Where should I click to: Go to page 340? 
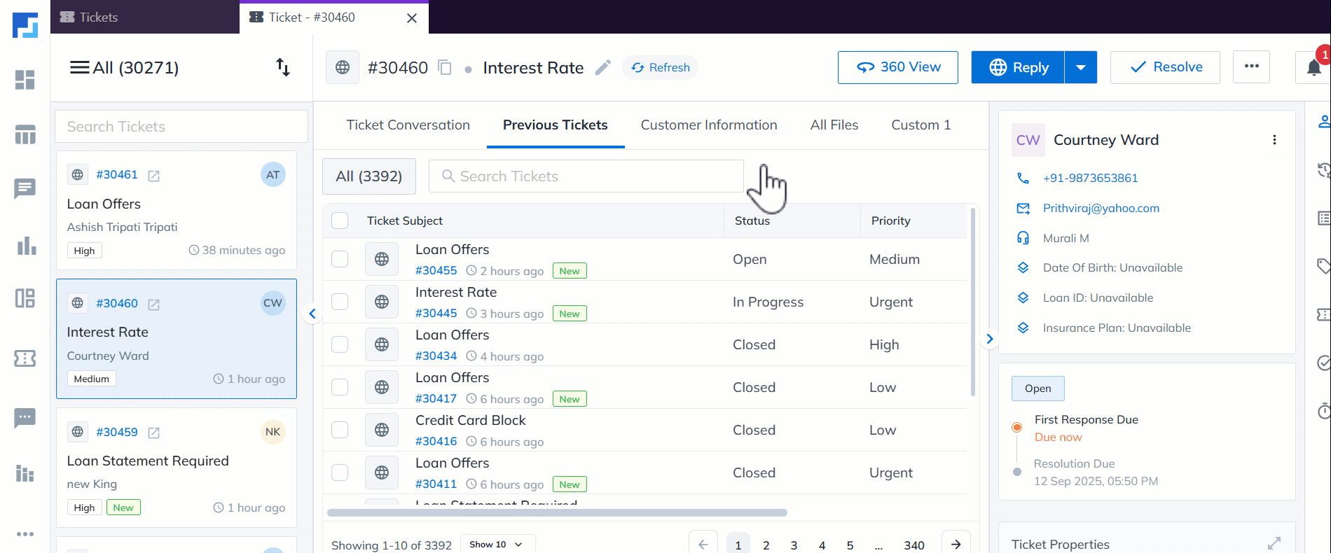(914, 545)
